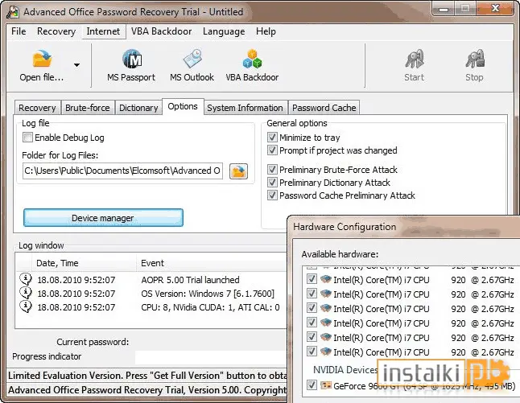This screenshot has height=403, width=520.
Task: Click info icon of AOPR launched event
Action: pyautogui.click(x=26, y=279)
